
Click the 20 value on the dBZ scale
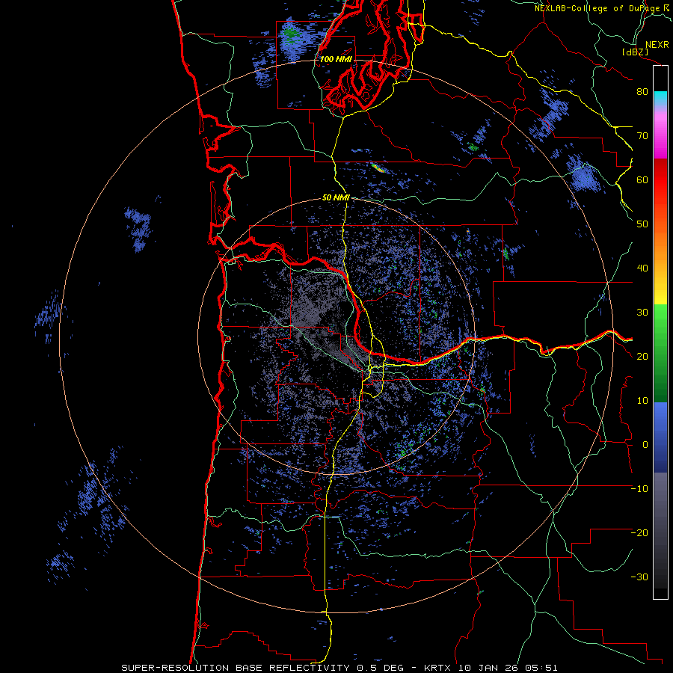tap(642, 357)
